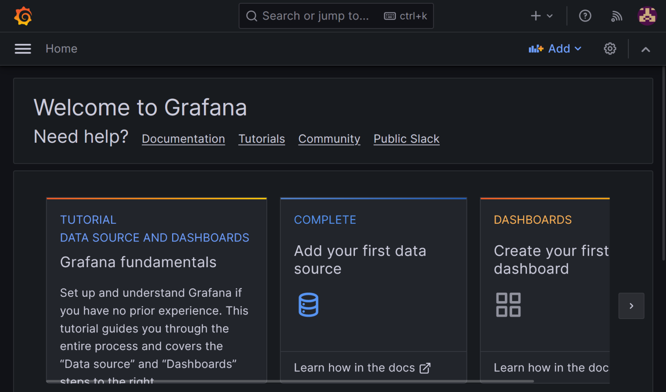Open the Grafana fundamentals tutorial card
Image resolution: width=666 pixels, height=392 pixels.
click(156, 284)
